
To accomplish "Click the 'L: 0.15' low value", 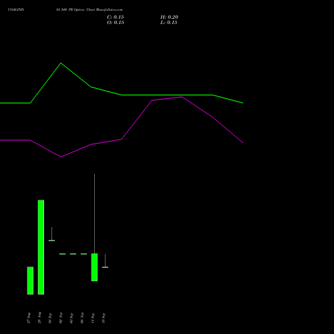I will click(x=169, y=23).
